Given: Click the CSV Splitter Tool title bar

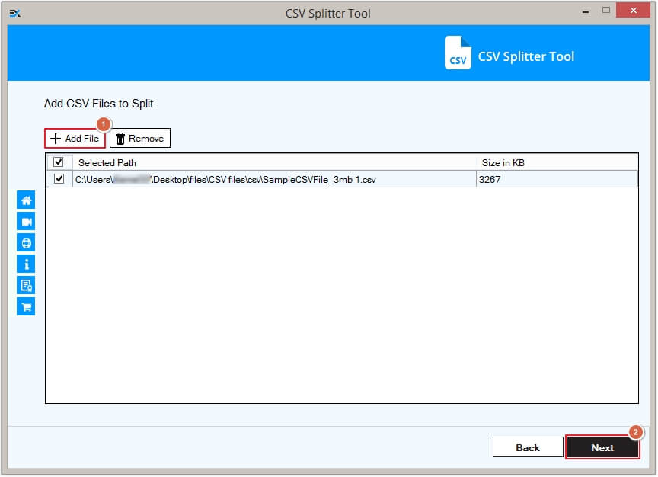Looking at the screenshot, I should coord(328,12).
